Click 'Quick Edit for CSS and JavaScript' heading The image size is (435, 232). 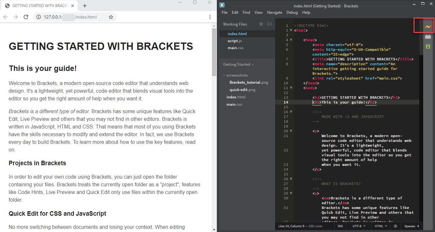pyautogui.click(x=58, y=213)
